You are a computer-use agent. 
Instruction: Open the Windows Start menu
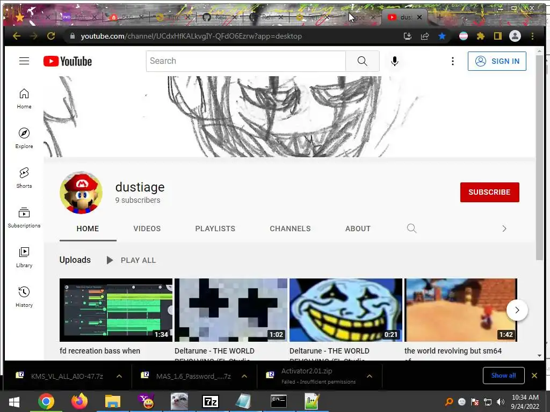(x=14, y=401)
